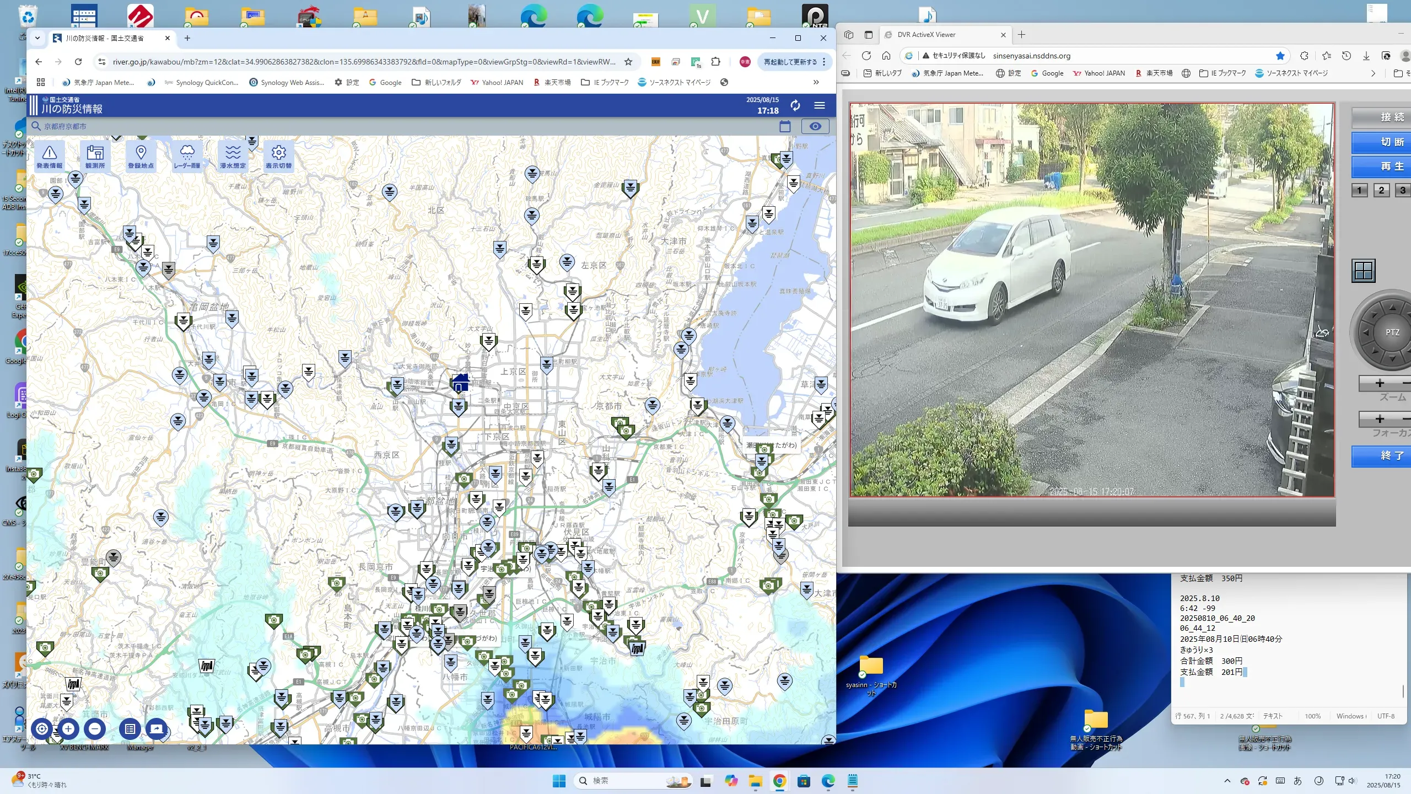Click the refresh icon beside 17:18 time
The width and height of the screenshot is (1411, 794).
(795, 105)
